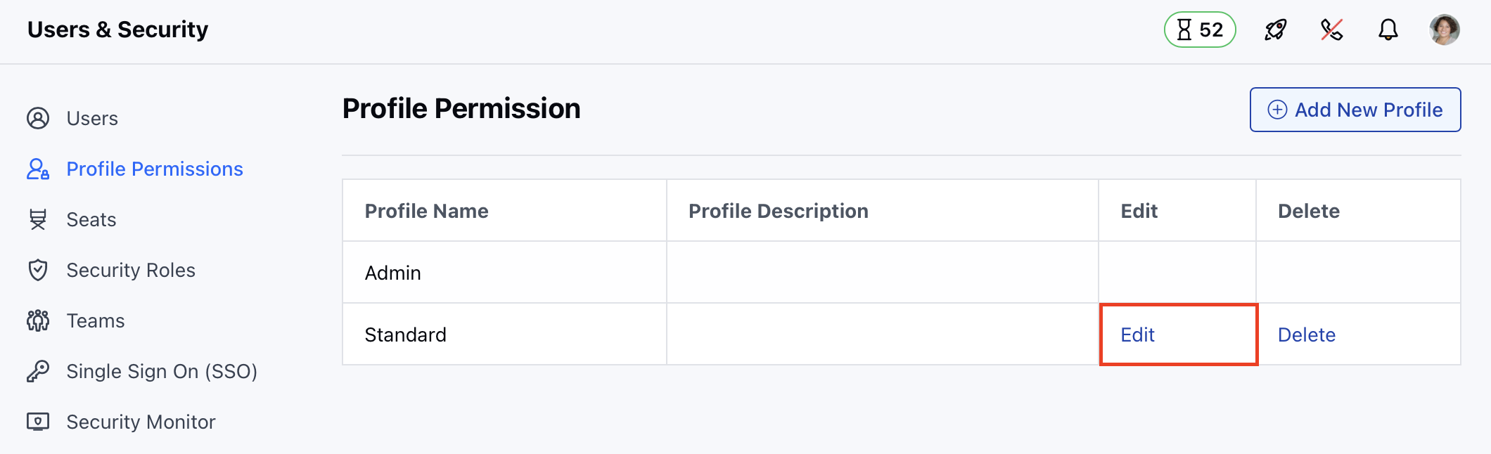The width and height of the screenshot is (1491, 454).
Task: Click the rocket icon in header
Action: point(1275,30)
